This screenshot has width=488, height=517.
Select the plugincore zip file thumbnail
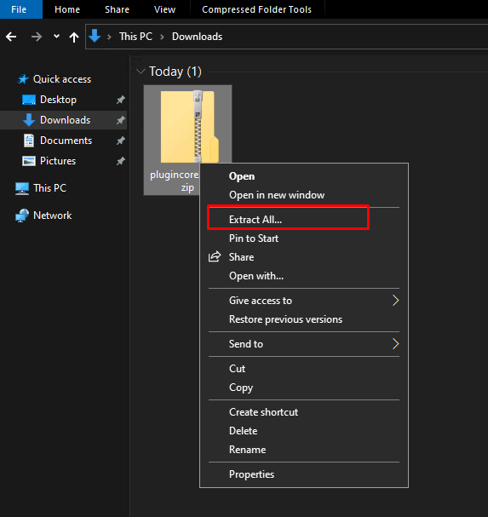click(x=188, y=127)
